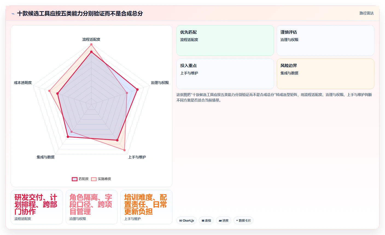Click the 表格 chip icon
The width and height of the screenshot is (385, 235).
point(203,221)
